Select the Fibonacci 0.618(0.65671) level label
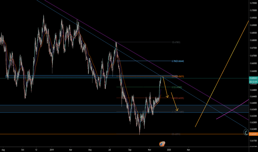The height and width of the screenshot is (152, 258). (177, 76)
